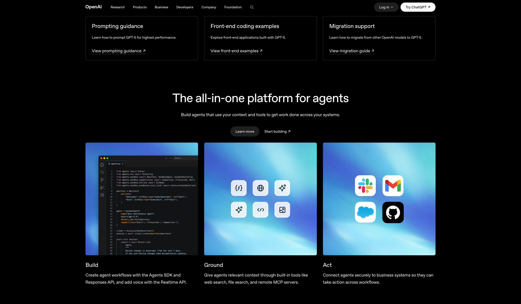Open View prompting guidance link
This screenshot has height=304, width=521.
[x=119, y=51]
